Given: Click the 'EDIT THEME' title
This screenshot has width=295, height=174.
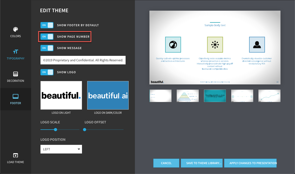Looking at the screenshot, I should click(54, 11).
